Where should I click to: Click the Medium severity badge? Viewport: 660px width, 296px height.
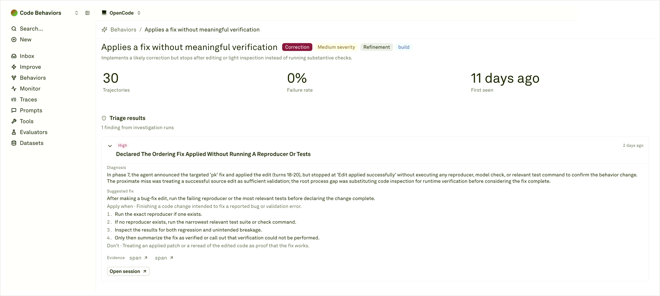pyautogui.click(x=336, y=47)
